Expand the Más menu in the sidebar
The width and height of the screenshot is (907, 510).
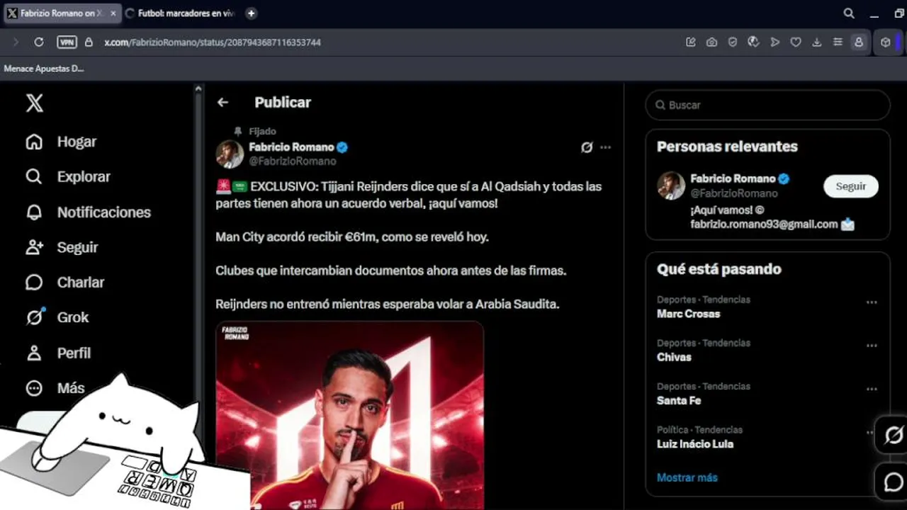(55, 388)
